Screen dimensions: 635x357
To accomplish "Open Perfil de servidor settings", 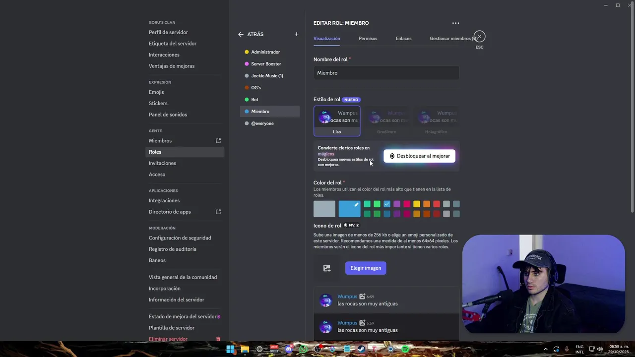I will [x=185, y=32].
